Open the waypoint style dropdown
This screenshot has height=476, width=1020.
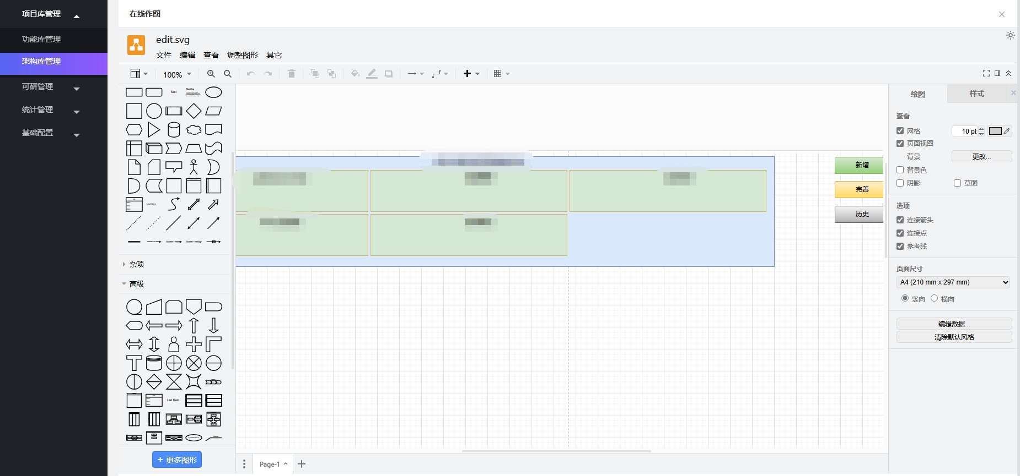point(439,74)
